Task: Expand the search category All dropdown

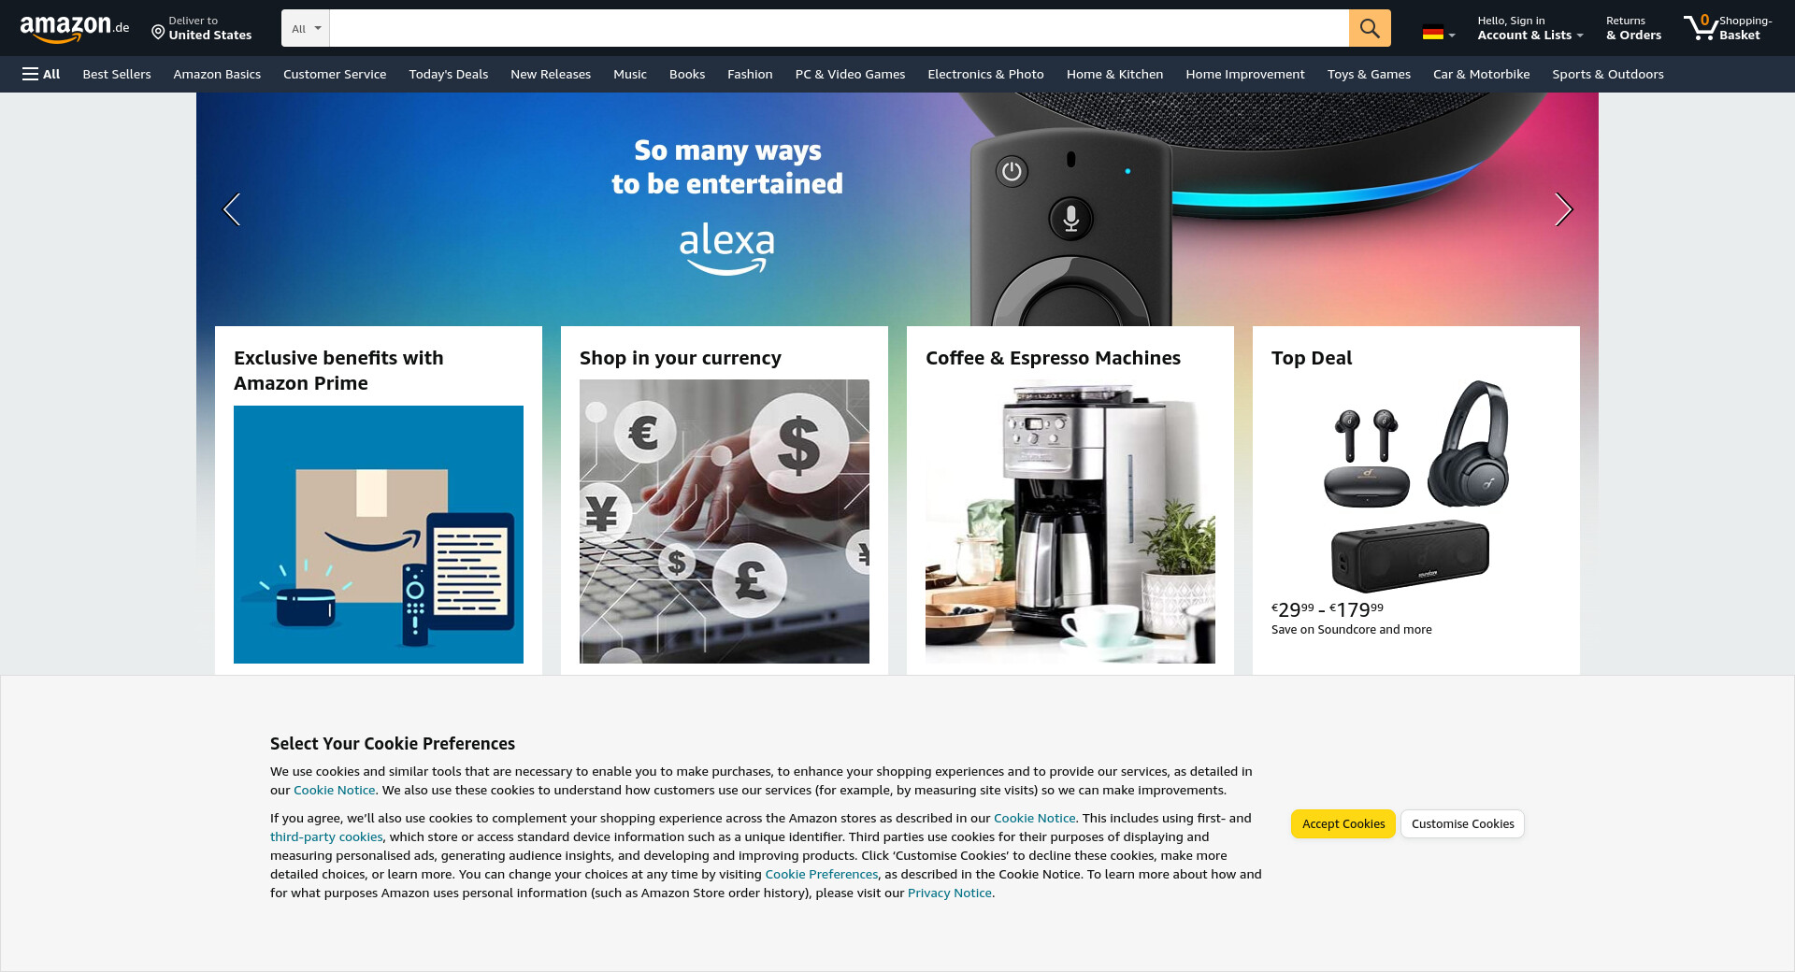Action: tap(306, 28)
